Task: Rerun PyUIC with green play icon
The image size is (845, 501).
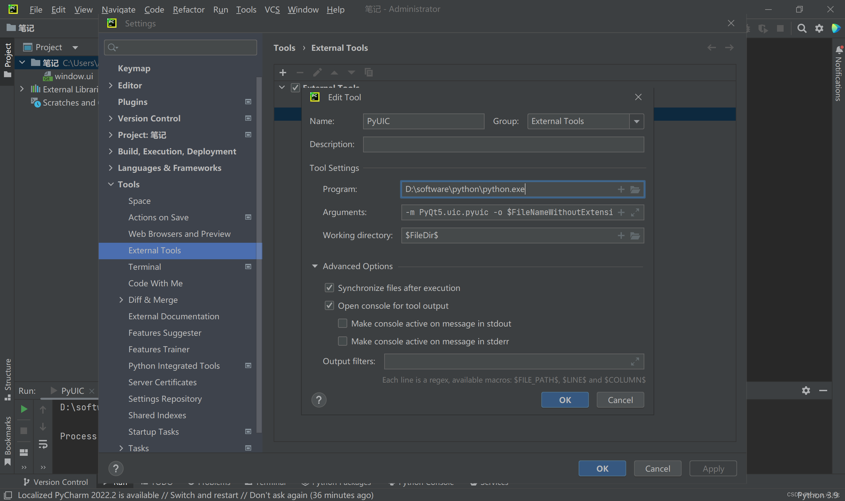Action: click(24, 409)
